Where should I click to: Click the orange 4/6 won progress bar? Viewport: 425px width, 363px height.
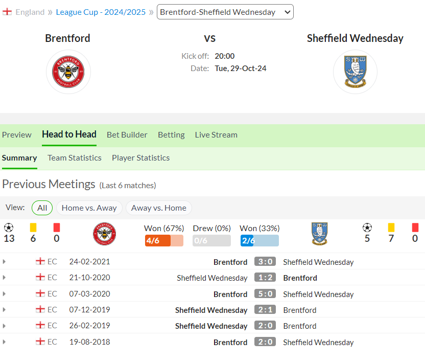tap(164, 241)
